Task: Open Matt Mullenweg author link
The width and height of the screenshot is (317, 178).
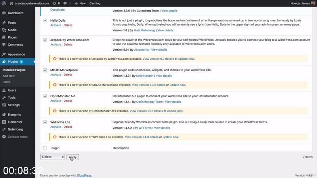Action: pyautogui.click(x=144, y=30)
